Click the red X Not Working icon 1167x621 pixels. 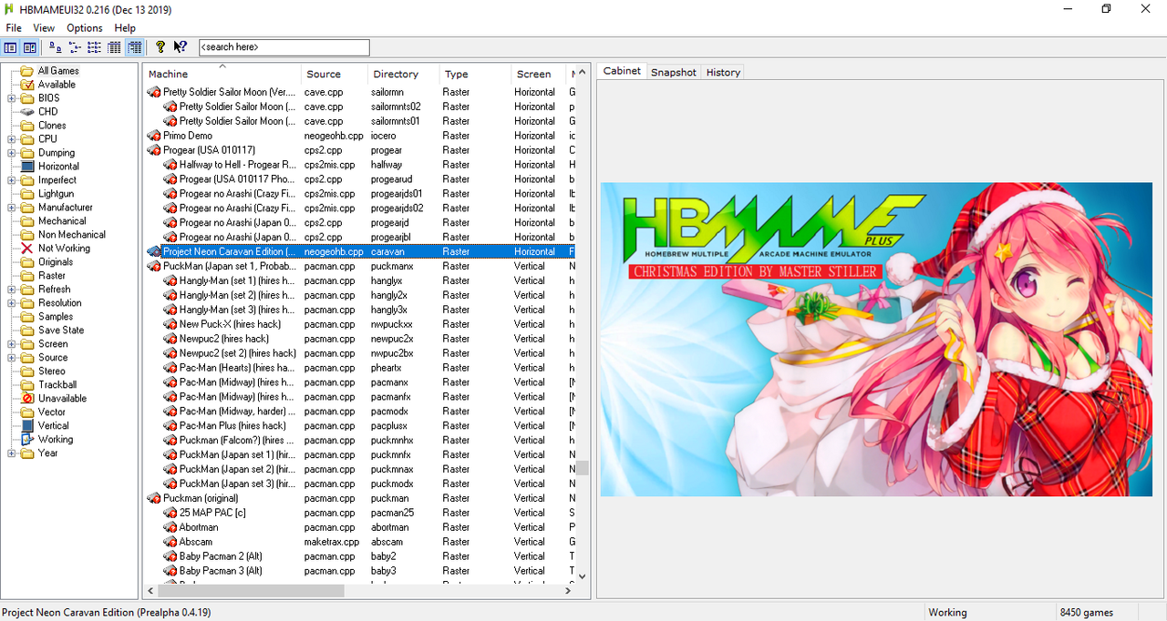27,249
